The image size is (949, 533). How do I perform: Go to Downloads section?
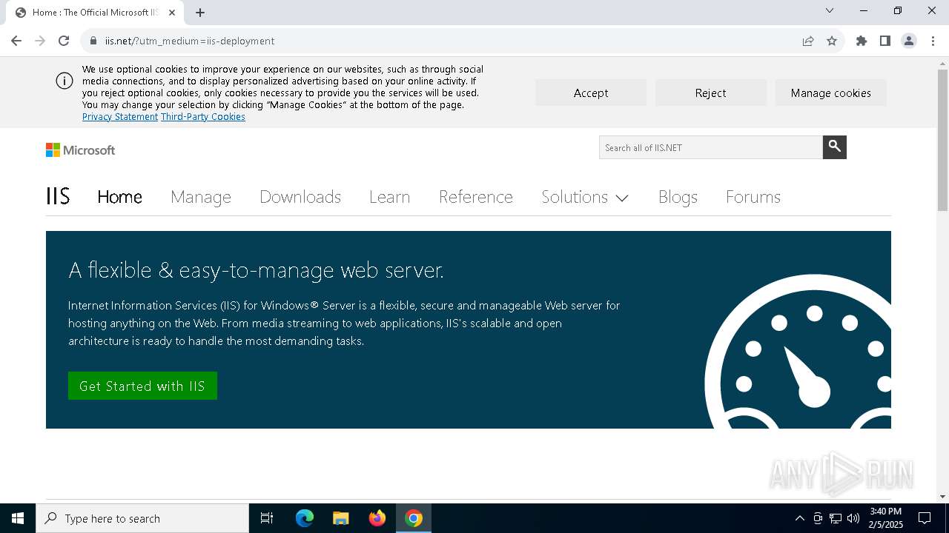point(300,196)
